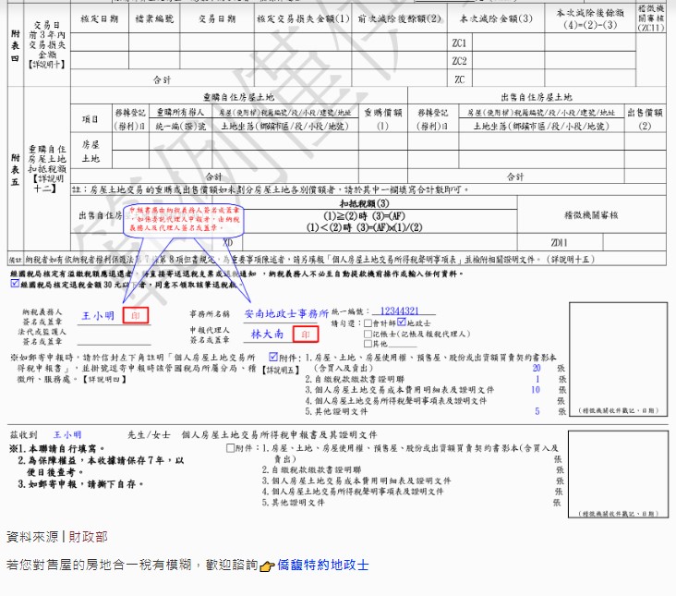Click the 核定日期 column header
This screenshot has height=596, width=676.
click(x=99, y=19)
